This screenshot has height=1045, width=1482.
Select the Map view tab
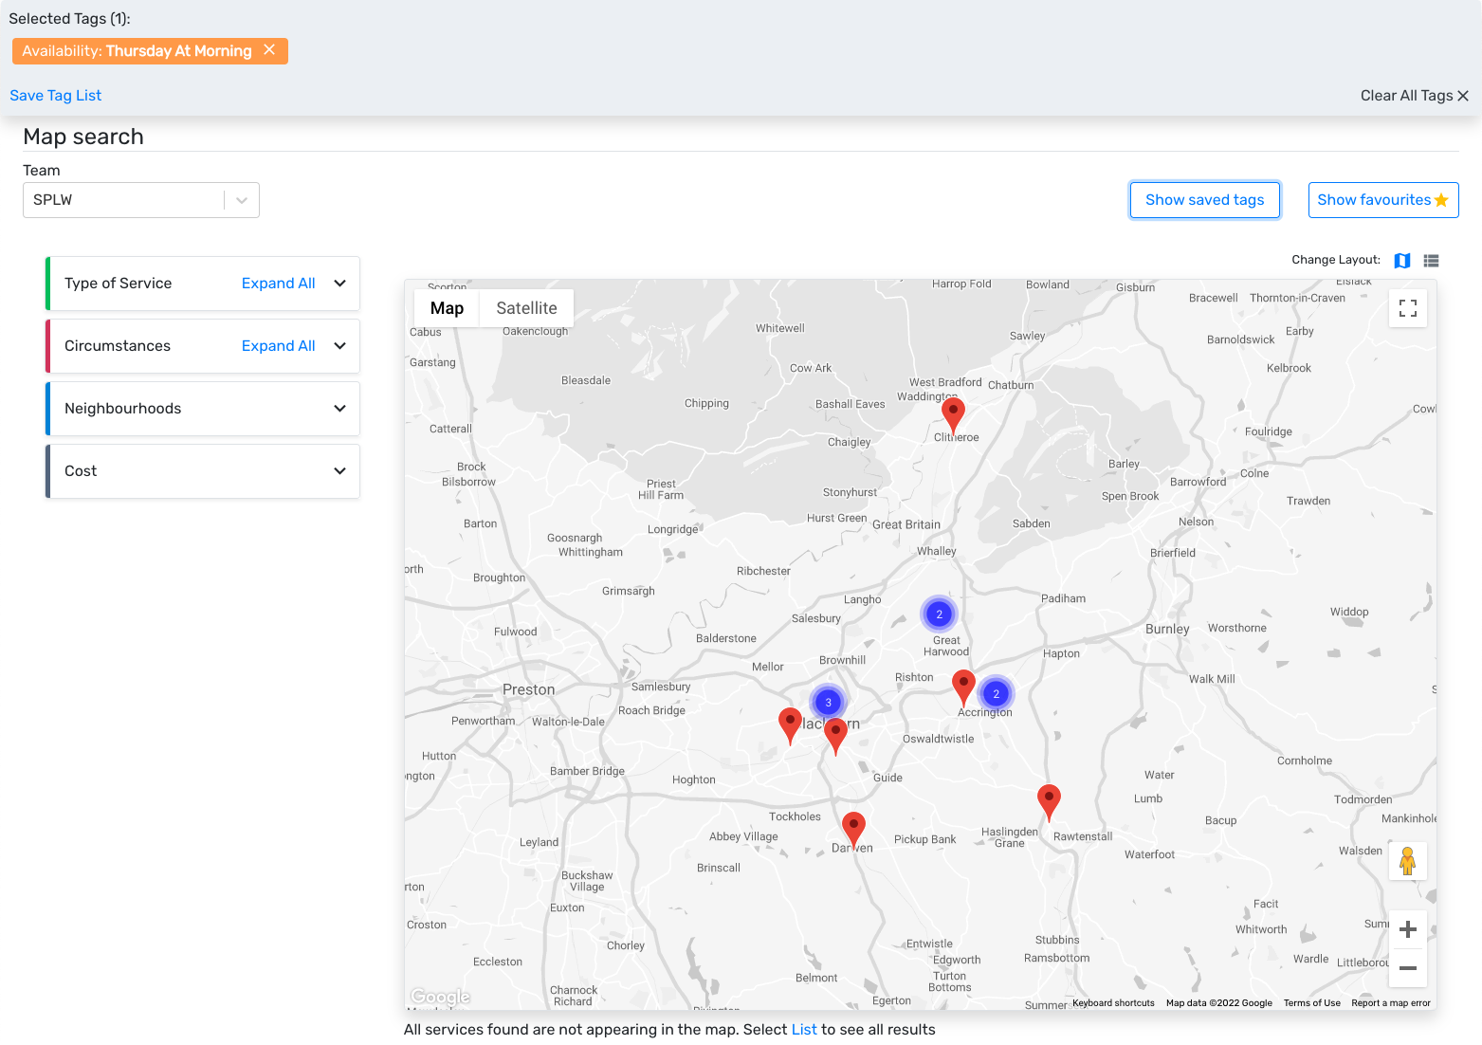(x=447, y=308)
